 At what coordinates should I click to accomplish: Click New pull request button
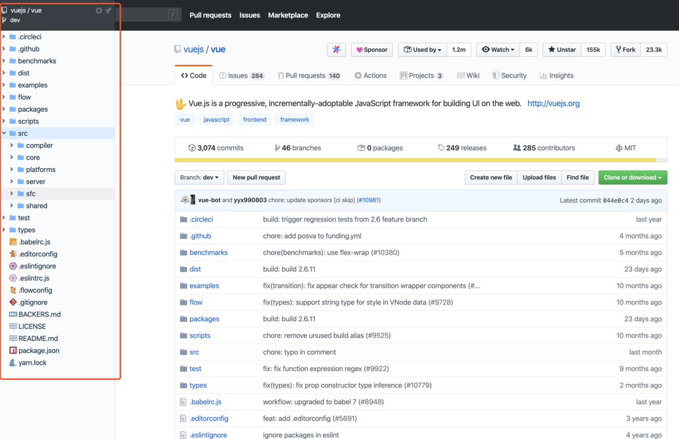point(256,177)
